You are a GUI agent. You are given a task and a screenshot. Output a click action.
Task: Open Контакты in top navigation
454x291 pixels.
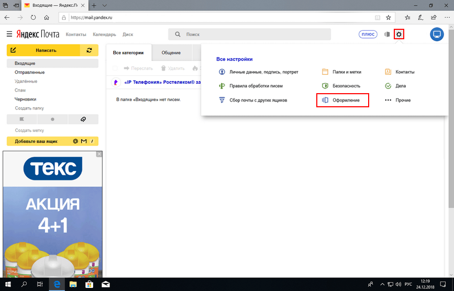pos(76,35)
